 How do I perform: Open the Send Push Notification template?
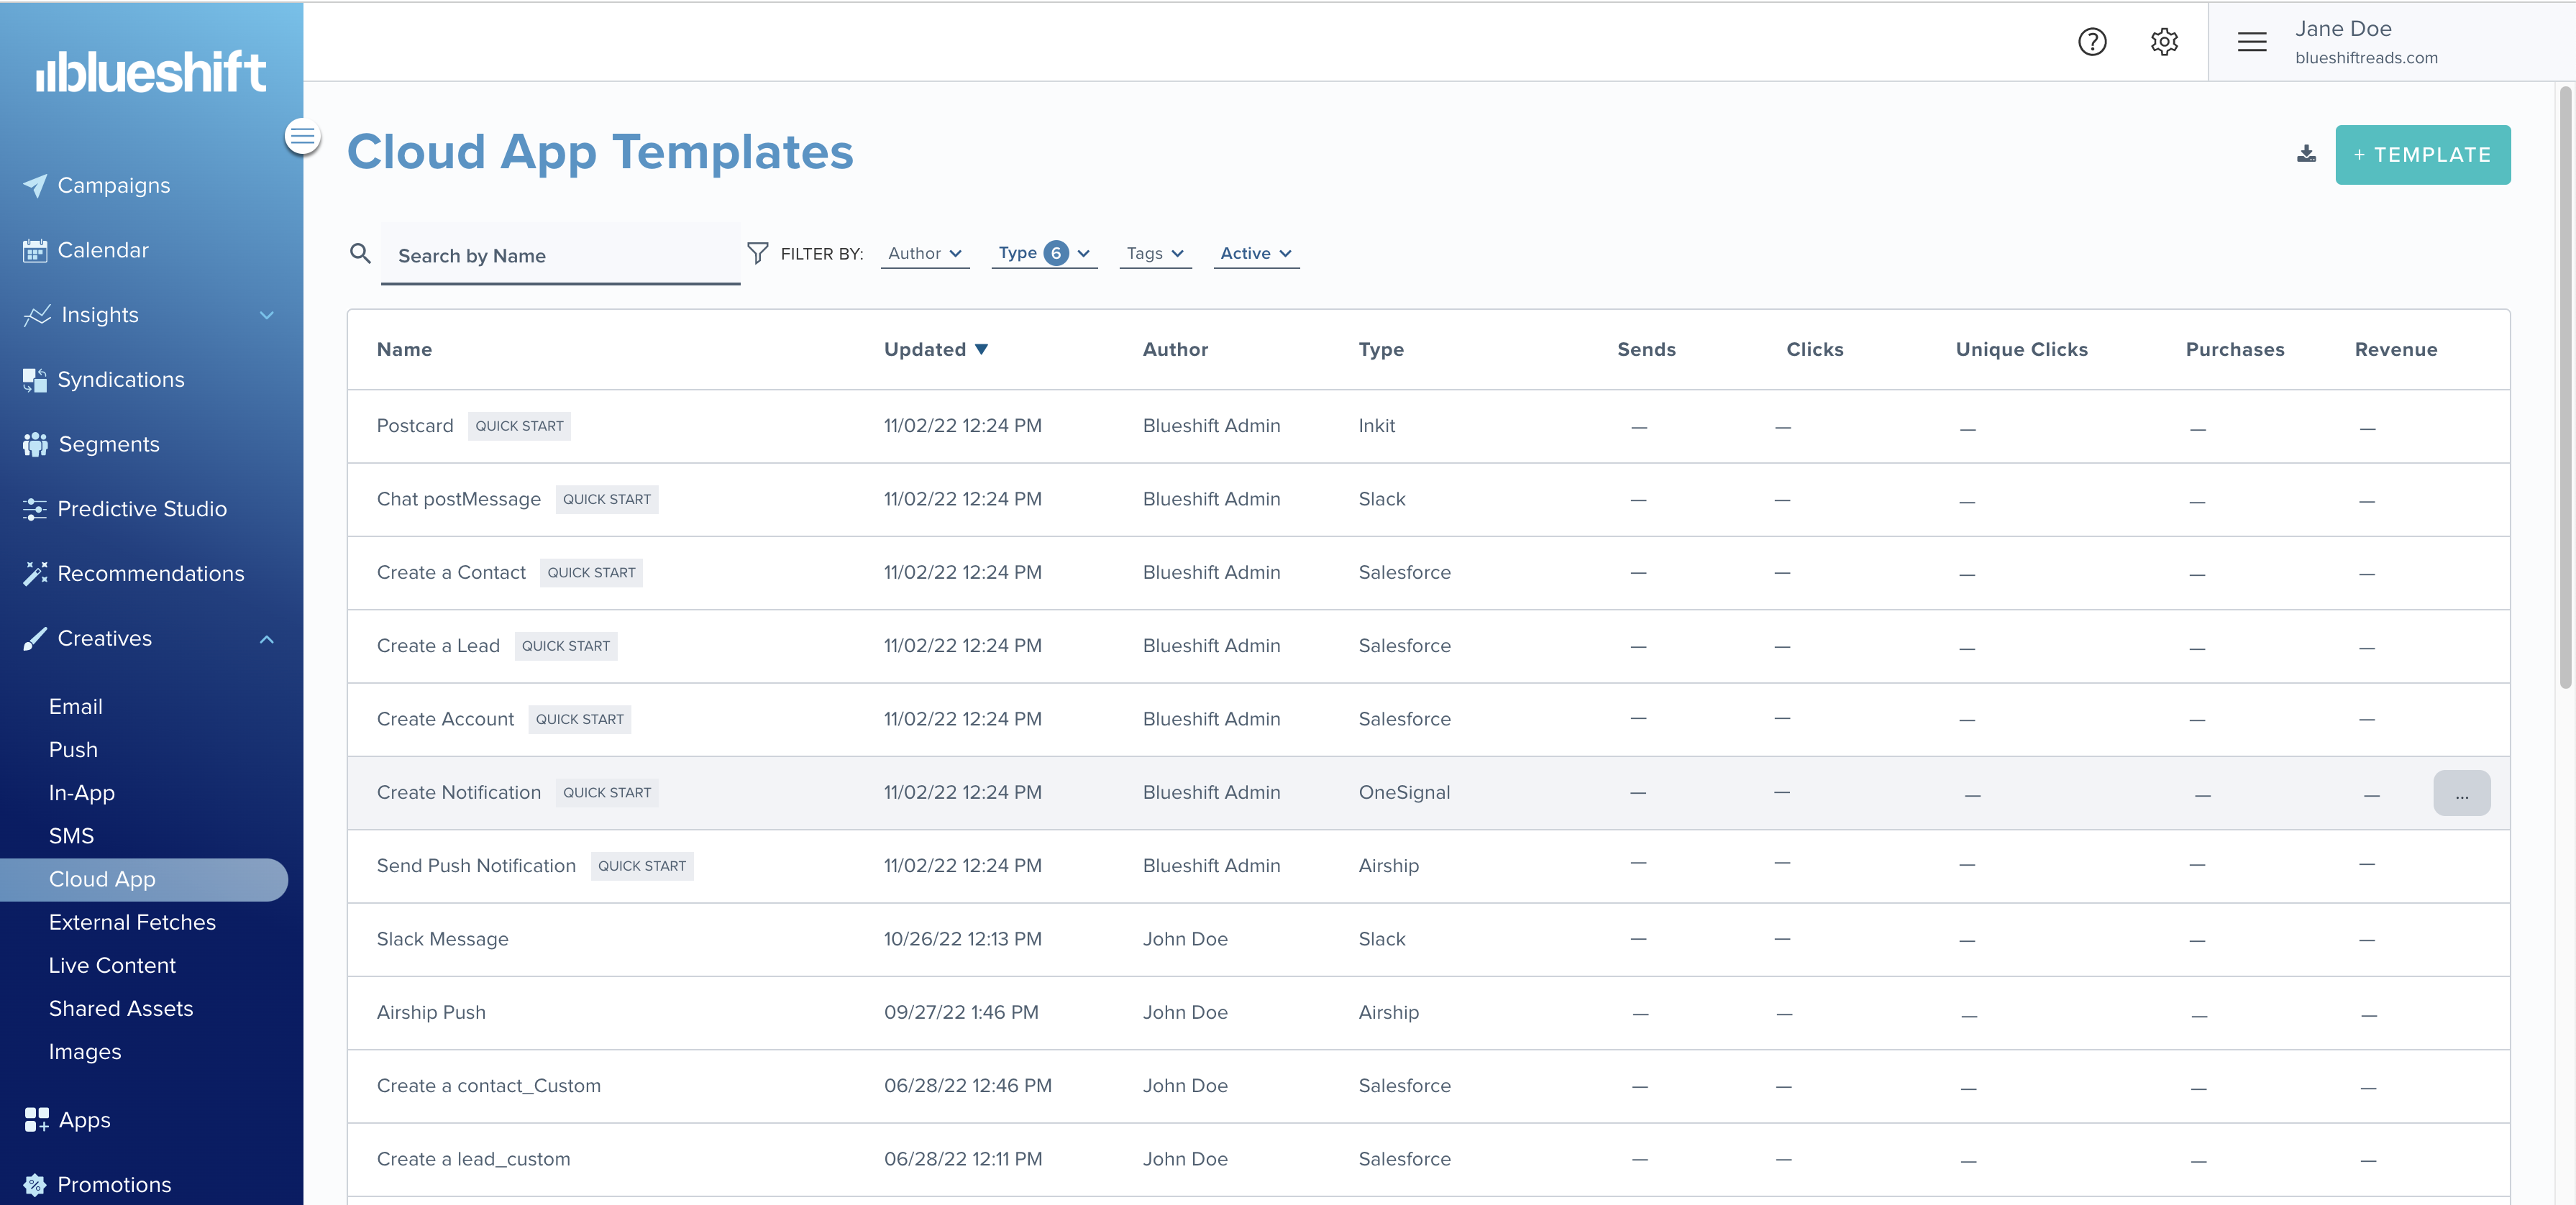click(476, 866)
